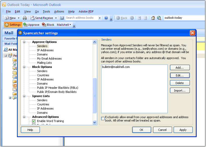Select Public IP Header Blacklists (RBLs)
The image size is (206, 147).
click(x=57, y=88)
